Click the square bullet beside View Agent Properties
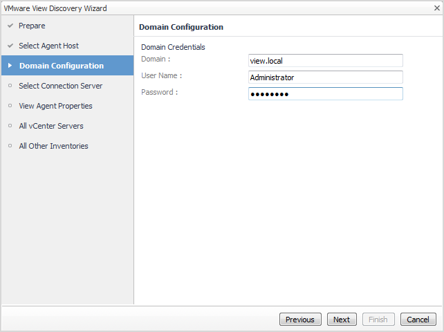The width and height of the screenshot is (444, 332). coord(10,106)
